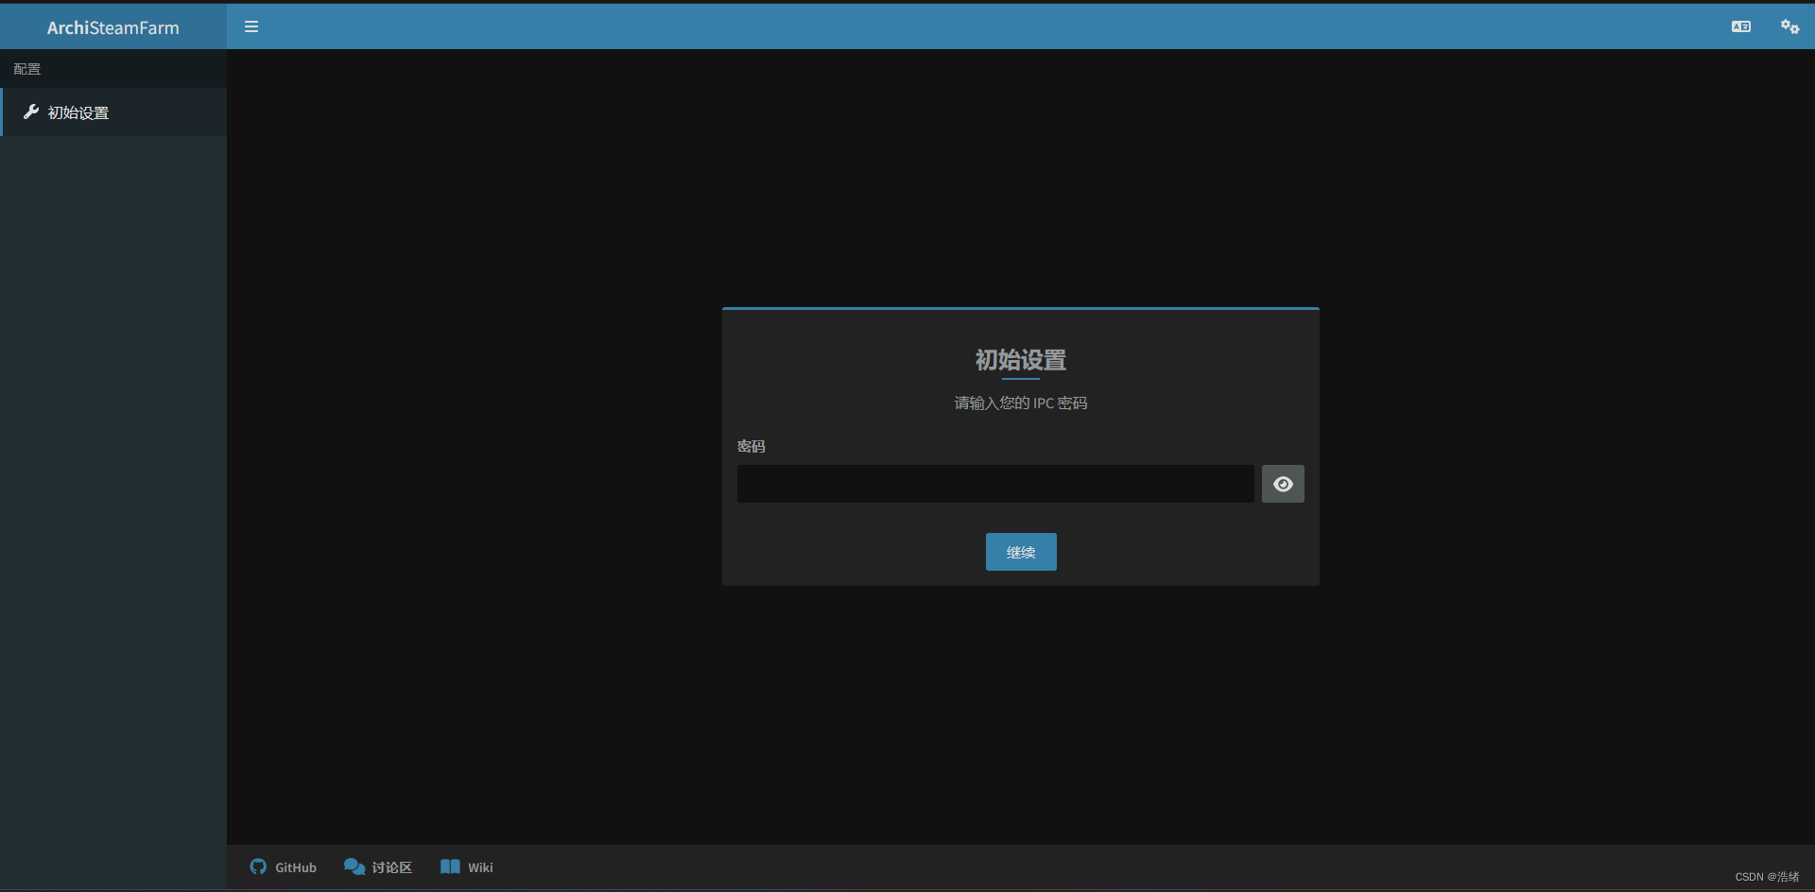Click the 初始设置 card heading
This screenshot has width=1815, height=892.
pos(1020,360)
